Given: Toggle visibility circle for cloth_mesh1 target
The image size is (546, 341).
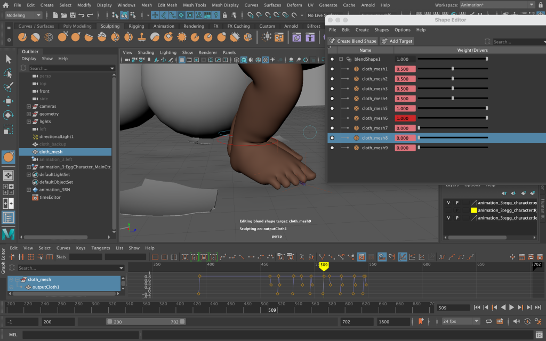Looking at the screenshot, I should coord(332,69).
